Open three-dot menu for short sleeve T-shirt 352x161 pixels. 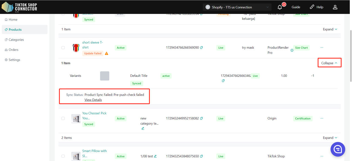[x=322, y=48]
